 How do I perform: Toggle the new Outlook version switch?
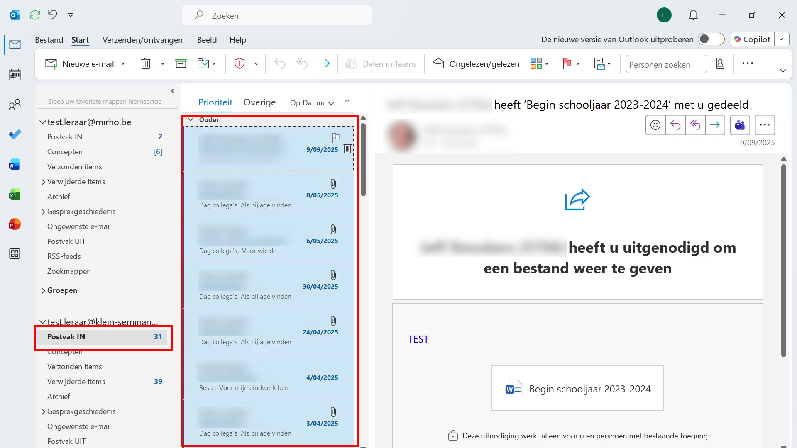[711, 39]
